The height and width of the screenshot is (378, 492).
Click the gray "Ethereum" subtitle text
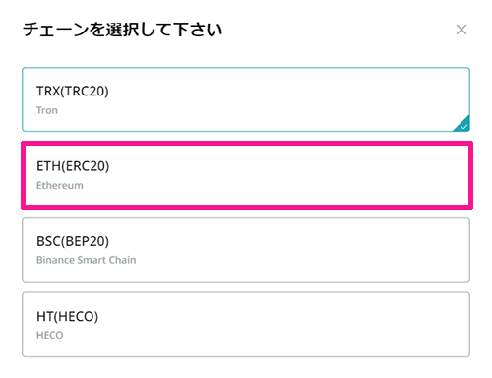60,185
